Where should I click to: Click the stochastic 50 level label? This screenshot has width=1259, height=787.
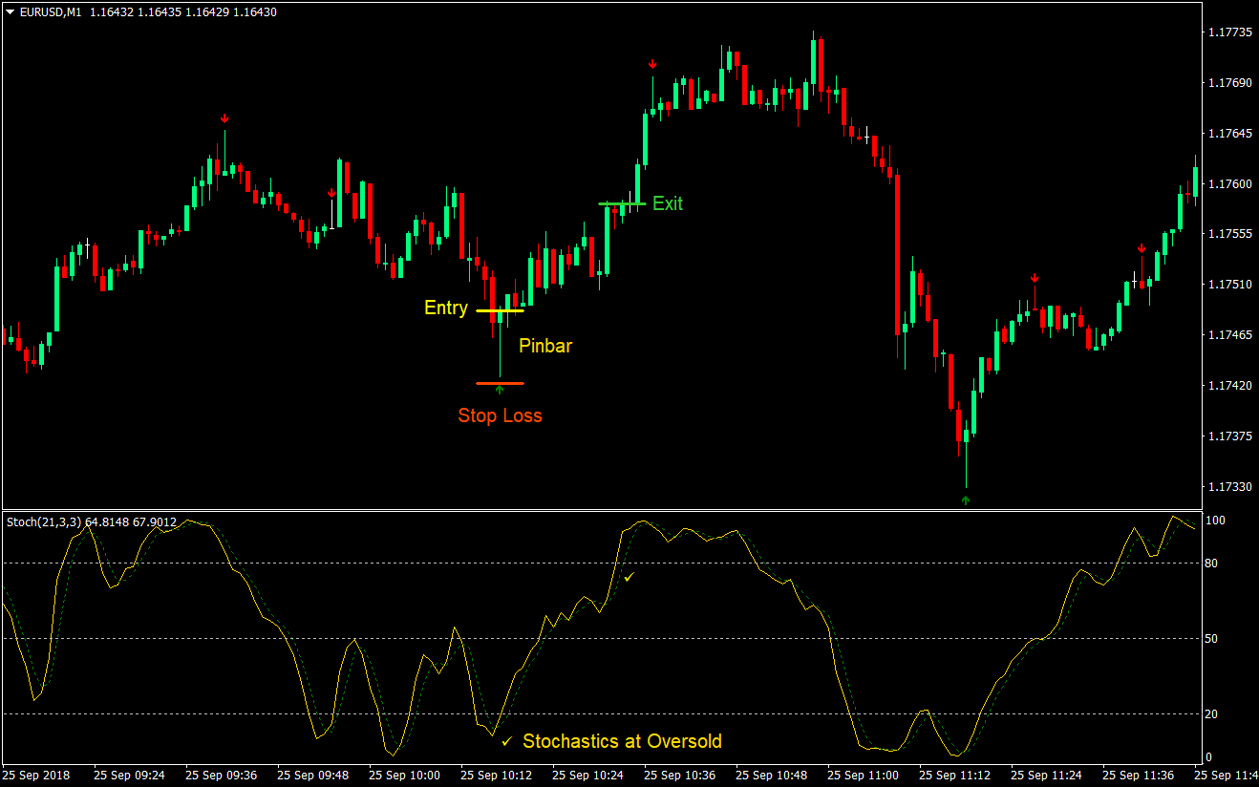coord(1212,639)
